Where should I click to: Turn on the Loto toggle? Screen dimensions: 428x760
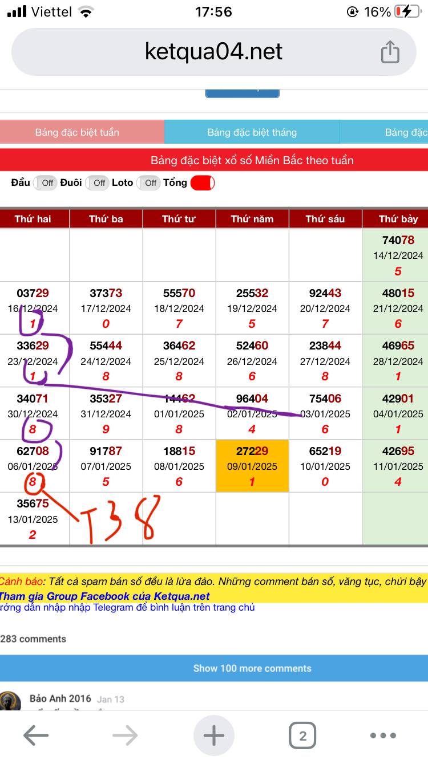point(148,183)
